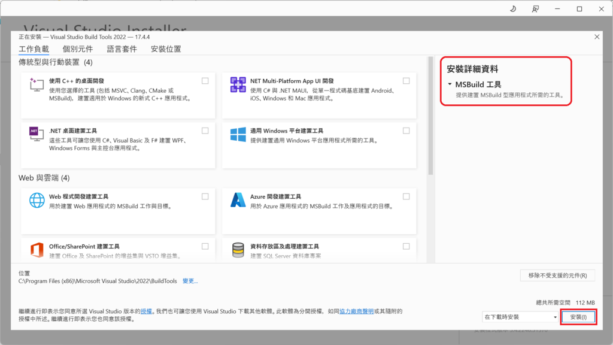Check the 使用 C++ 的桌面開發 workload

205,81
